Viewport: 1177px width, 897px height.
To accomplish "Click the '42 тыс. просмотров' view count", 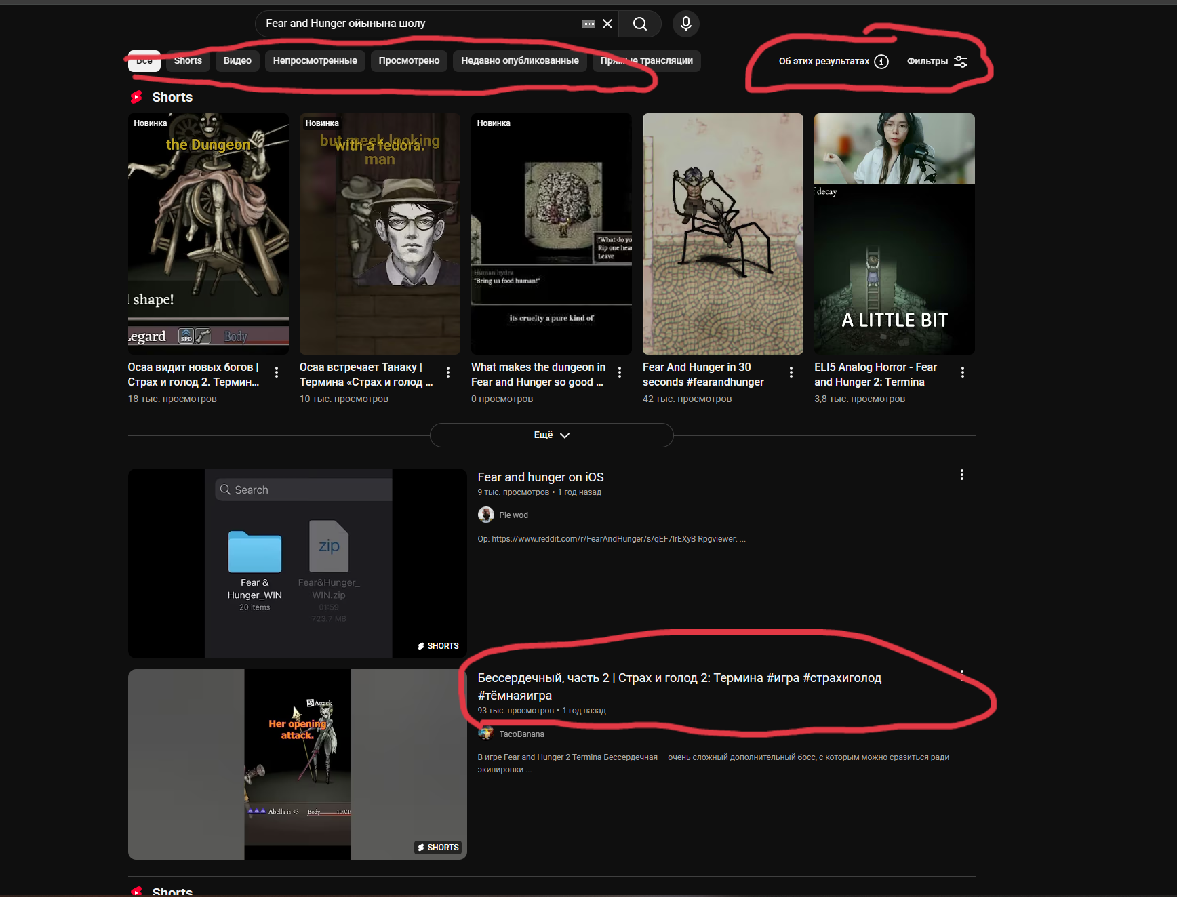I will click(687, 399).
